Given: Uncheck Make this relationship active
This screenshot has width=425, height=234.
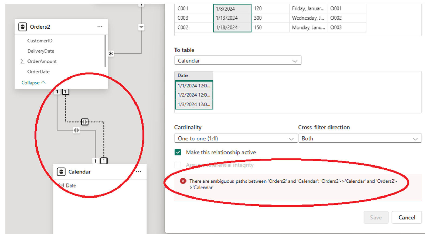Looking at the screenshot, I should [178, 152].
